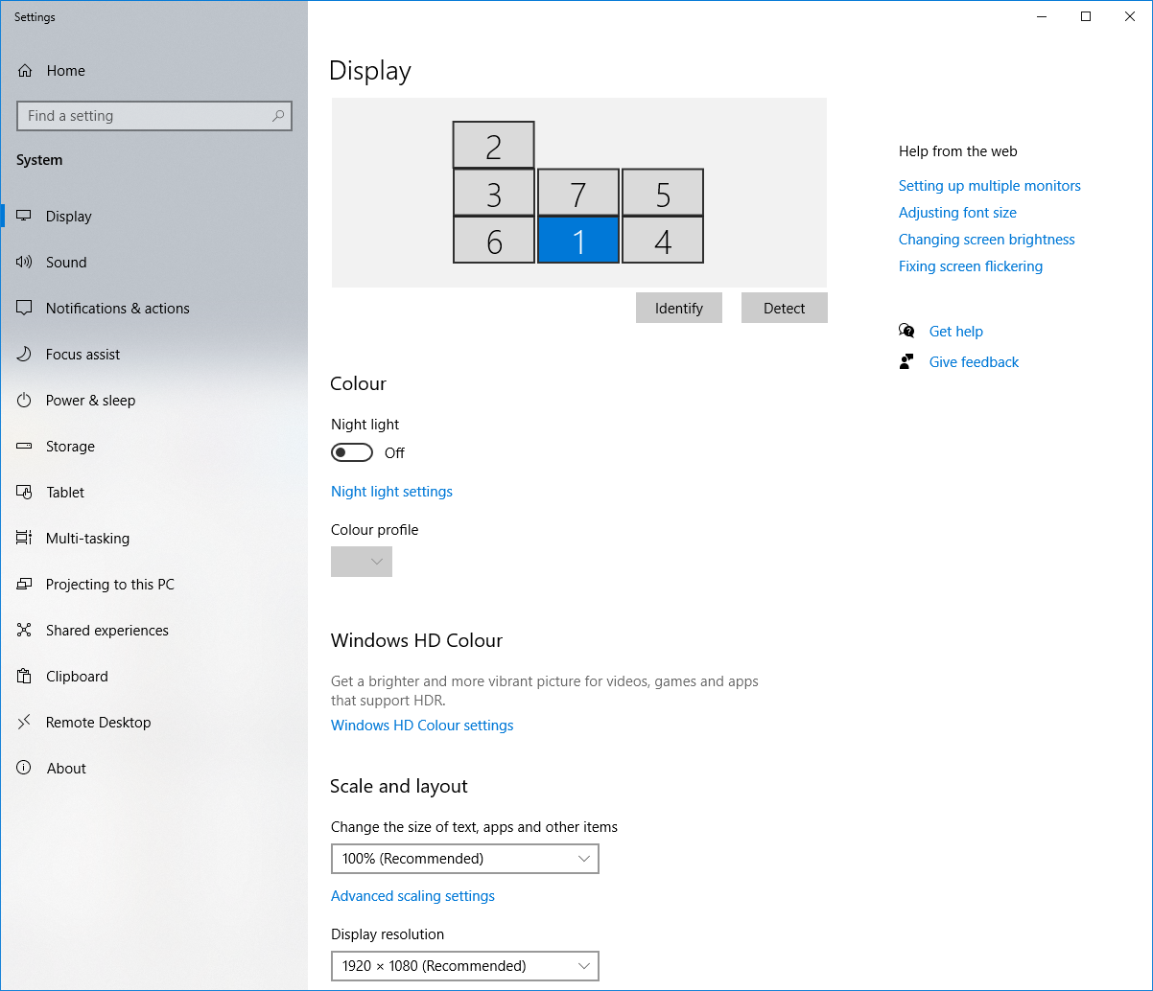Click the Find a setting search field
Viewport: 1153px width, 991px height.
pos(154,116)
